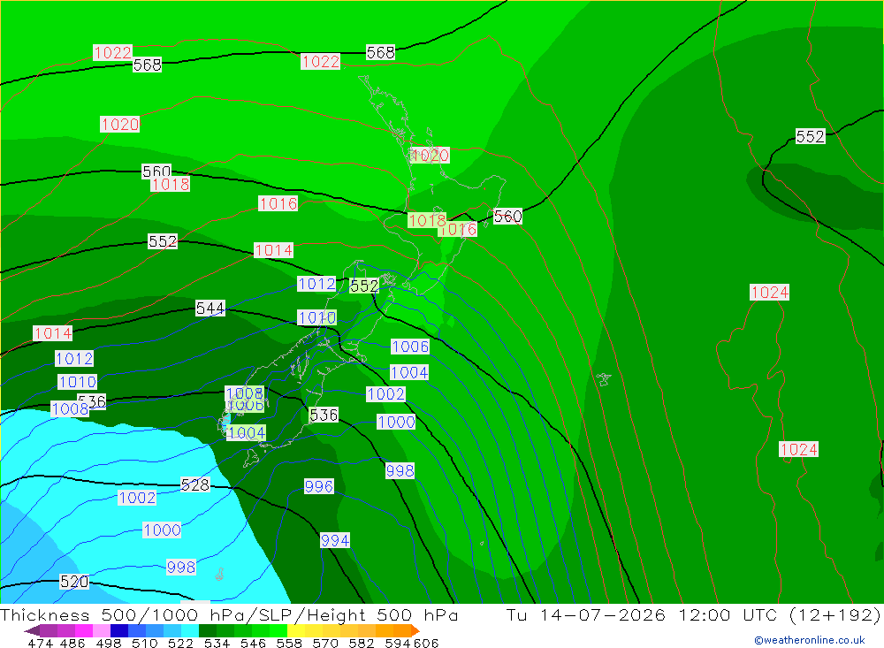This screenshot has width=884, height=648.
Task: Click the legend value 570
Action: (x=325, y=643)
